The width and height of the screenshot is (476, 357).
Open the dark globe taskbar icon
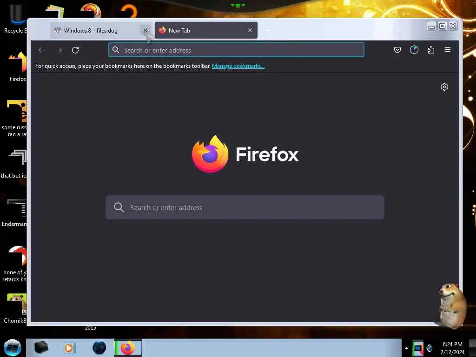coord(99,348)
